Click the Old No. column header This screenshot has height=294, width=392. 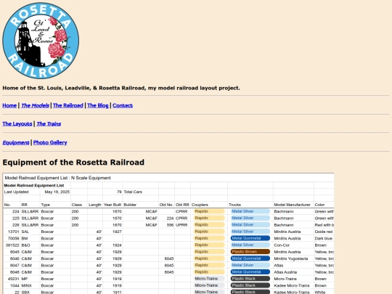[166, 205]
